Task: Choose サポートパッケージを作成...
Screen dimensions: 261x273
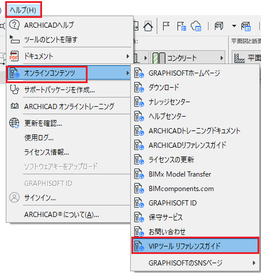Action: (69, 89)
